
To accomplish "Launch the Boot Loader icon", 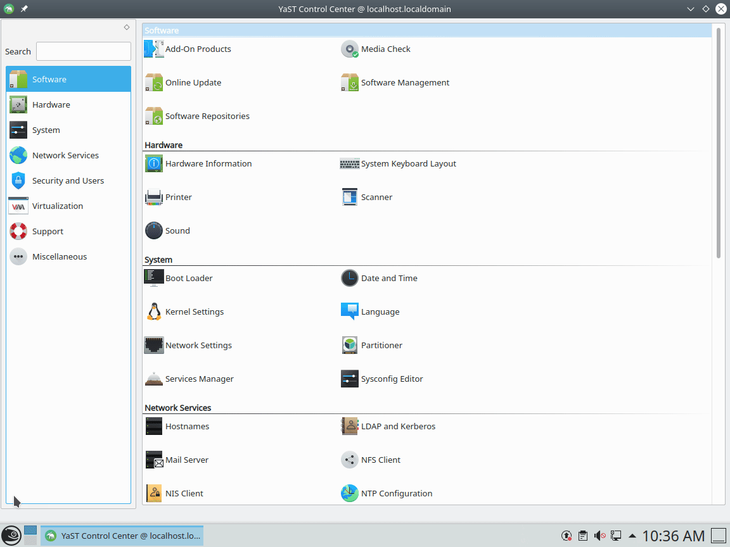I will point(153,278).
